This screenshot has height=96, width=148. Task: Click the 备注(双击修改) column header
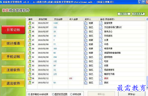click(122, 19)
